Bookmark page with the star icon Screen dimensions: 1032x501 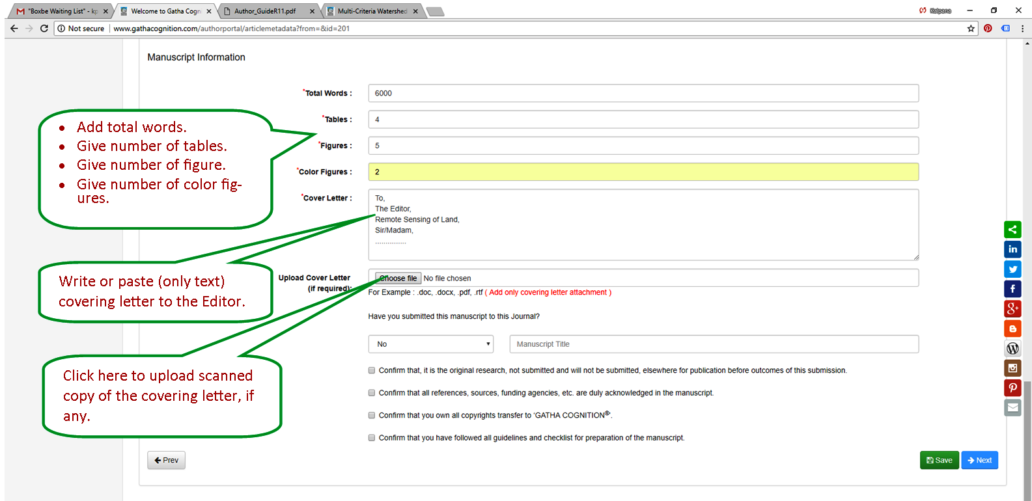971,29
